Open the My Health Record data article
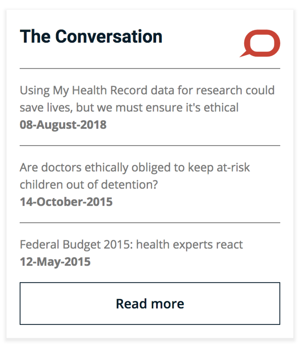This screenshot has height=347, width=304. 147,99
